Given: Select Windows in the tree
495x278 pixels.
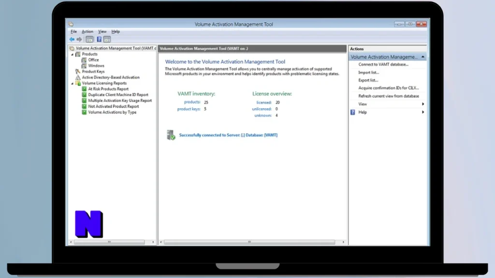Looking at the screenshot, I should 96,66.
